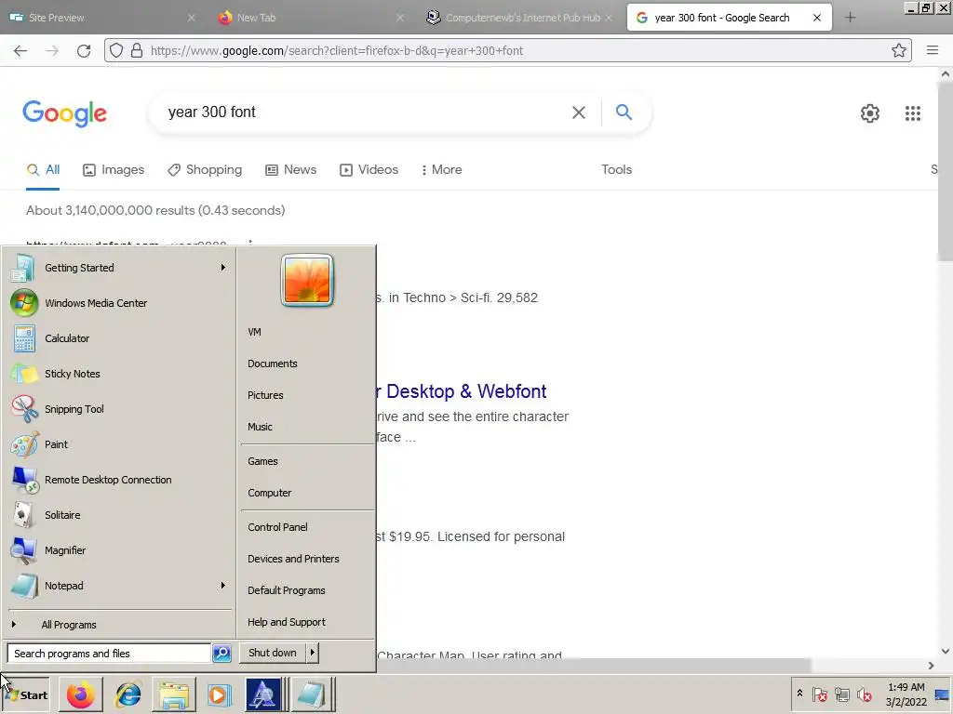953x714 pixels.
Task: Open Sticky Notes from Start menu
Action: 120,374
